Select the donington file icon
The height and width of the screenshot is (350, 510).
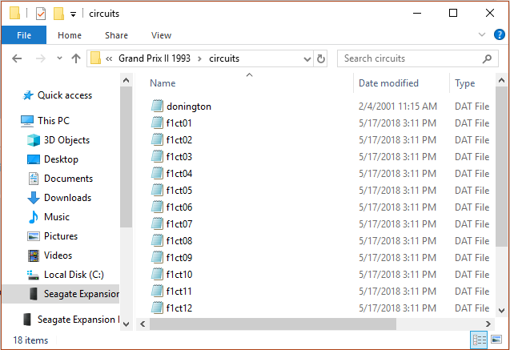coord(158,107)
